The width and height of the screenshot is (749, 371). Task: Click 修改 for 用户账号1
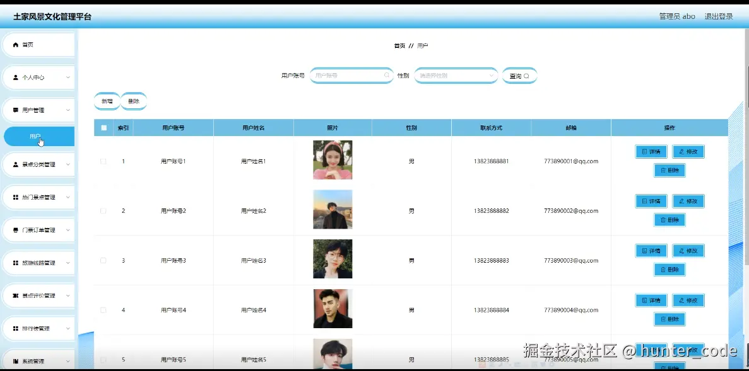688,152
